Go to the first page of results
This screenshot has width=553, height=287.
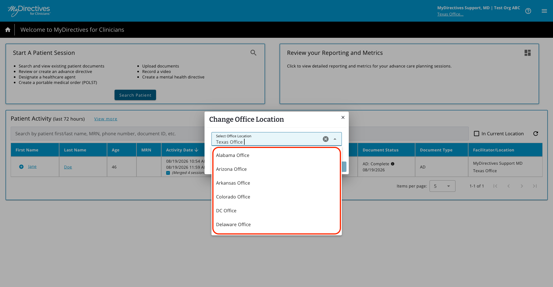pos(495,186)
